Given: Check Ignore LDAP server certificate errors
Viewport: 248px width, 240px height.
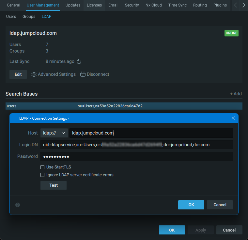Looking at the screenshot, I should coord(42,175).
